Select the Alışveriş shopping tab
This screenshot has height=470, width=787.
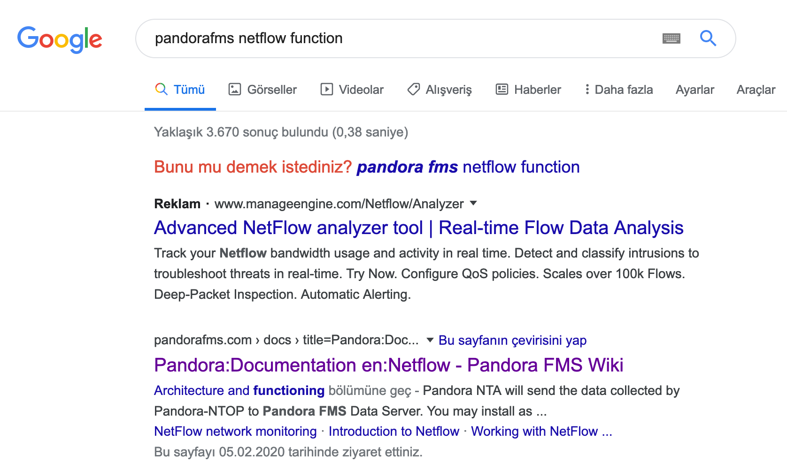pos(440,90)
